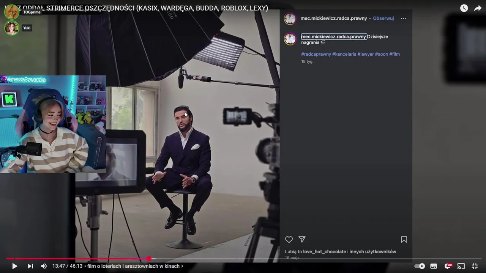Open love_hot_chocolate liker profile
The width and height of the screenshot is (486, 273).
[324, 252]
